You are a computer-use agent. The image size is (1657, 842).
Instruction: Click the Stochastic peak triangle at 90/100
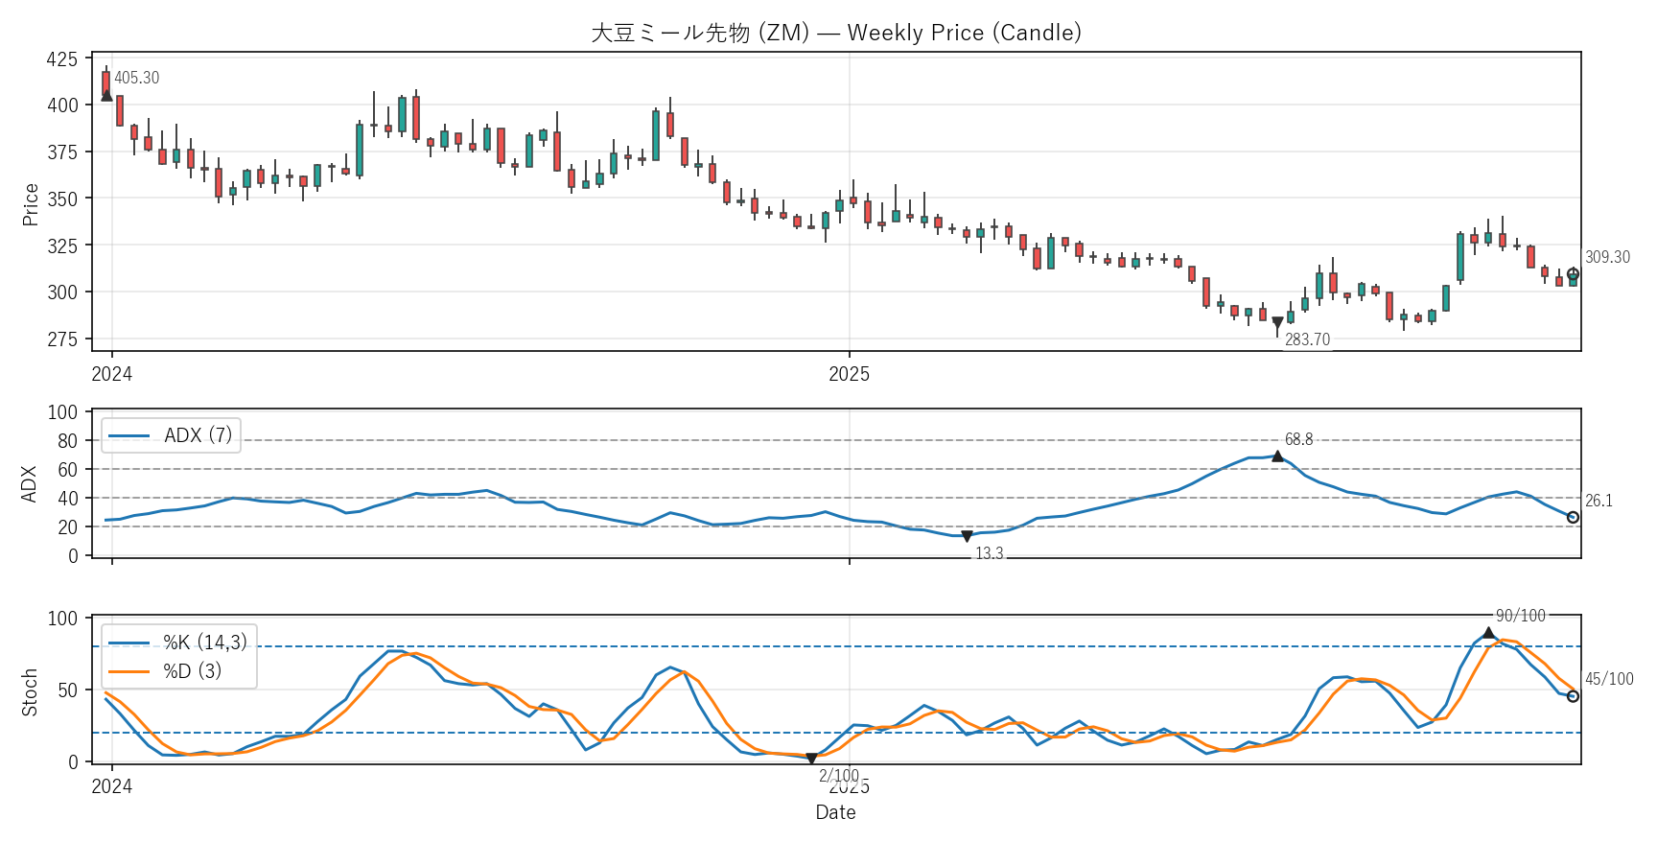point(1488,633)
